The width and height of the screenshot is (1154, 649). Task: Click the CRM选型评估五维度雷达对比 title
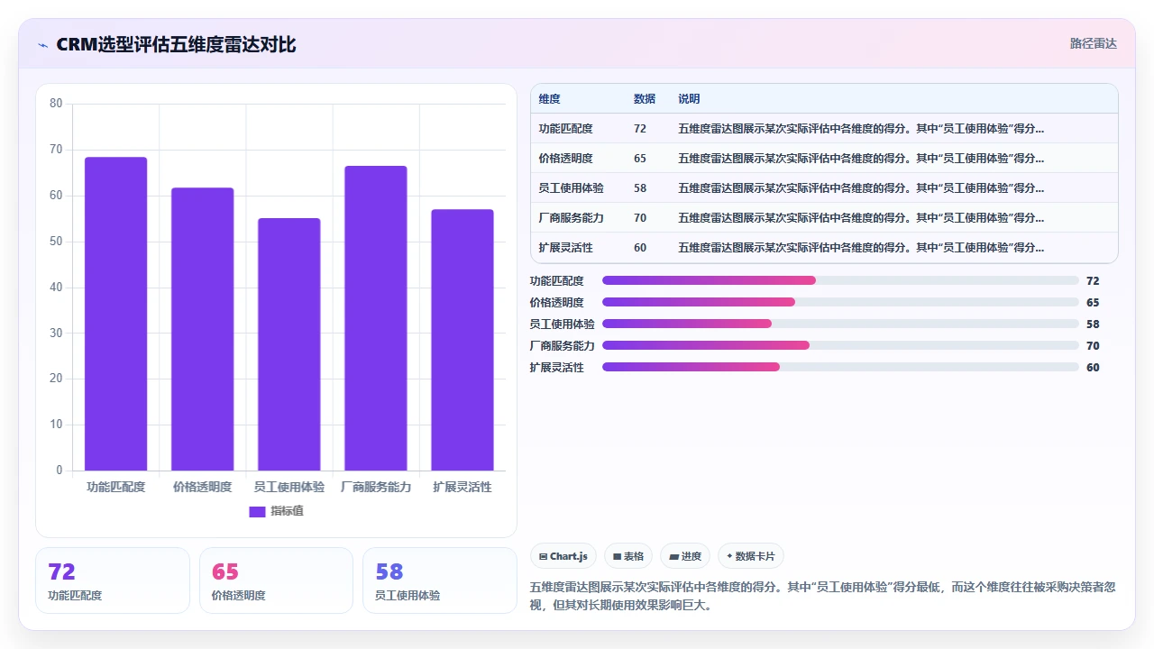pyautogui.click(x=176, y=44)
